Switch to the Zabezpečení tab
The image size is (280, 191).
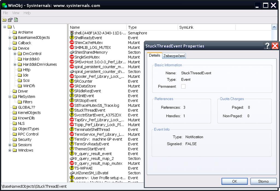(174, 56)
